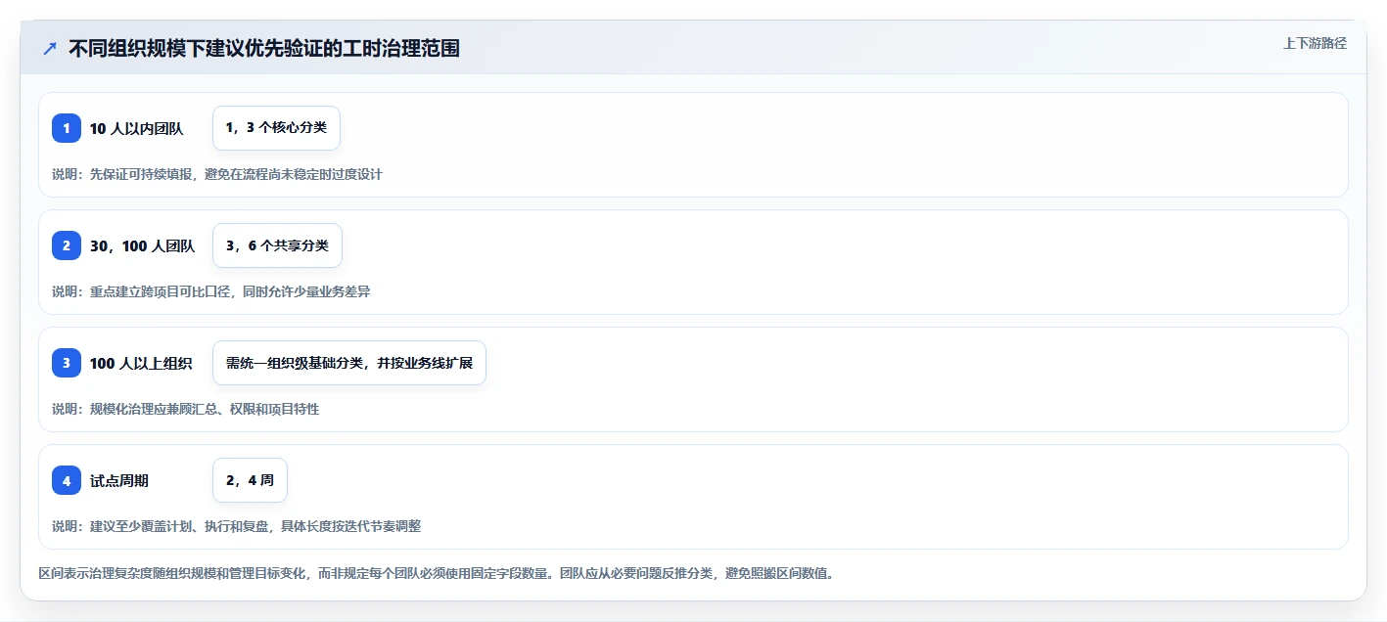Viewport: 1387px width, 622px height.
Task: Click the note 规模化治理应兼顾汇总
Action: pos(186,409)
